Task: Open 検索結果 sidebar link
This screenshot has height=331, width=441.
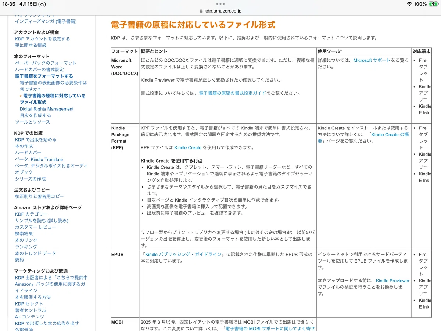Action: [24, 234]
